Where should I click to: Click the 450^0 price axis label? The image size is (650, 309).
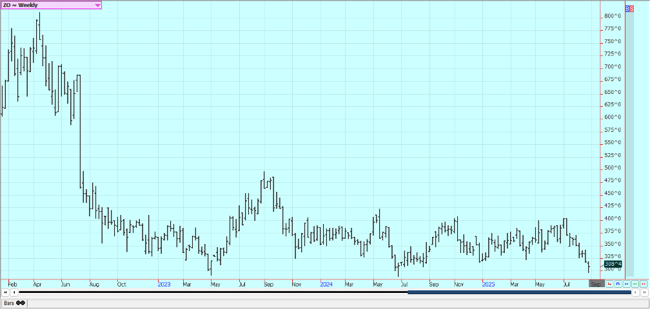click(613, 193)
